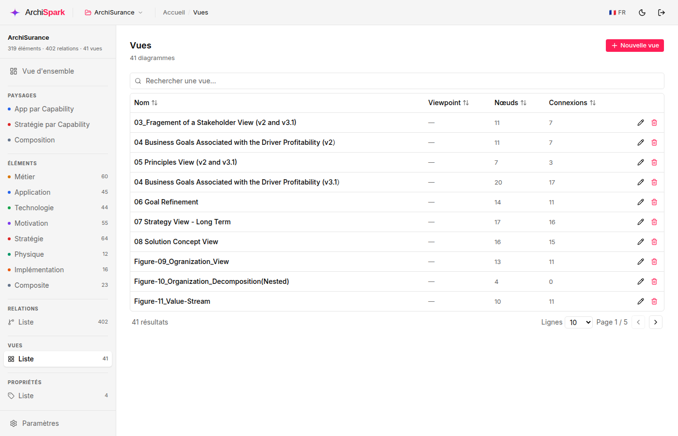This screenshot has height=436, width=678.
Task: Toggle dark mode moon icon
Action: click(x=642, y=13)
